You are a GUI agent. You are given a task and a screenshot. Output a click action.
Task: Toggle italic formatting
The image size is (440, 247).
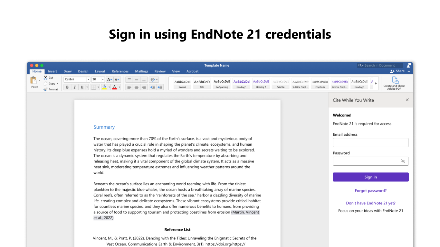tap(75, 87)
